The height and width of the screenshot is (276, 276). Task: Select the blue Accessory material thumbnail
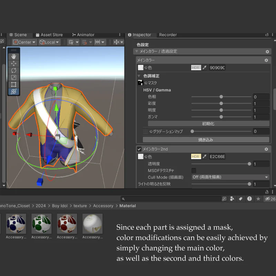click(16, 224)
